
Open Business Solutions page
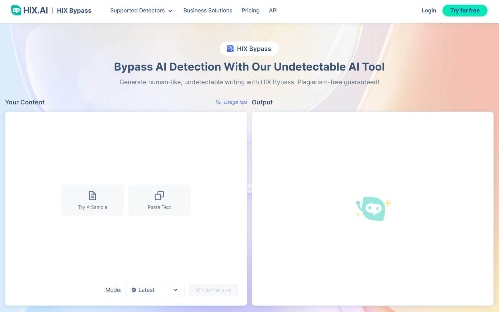tap(208, 11)
